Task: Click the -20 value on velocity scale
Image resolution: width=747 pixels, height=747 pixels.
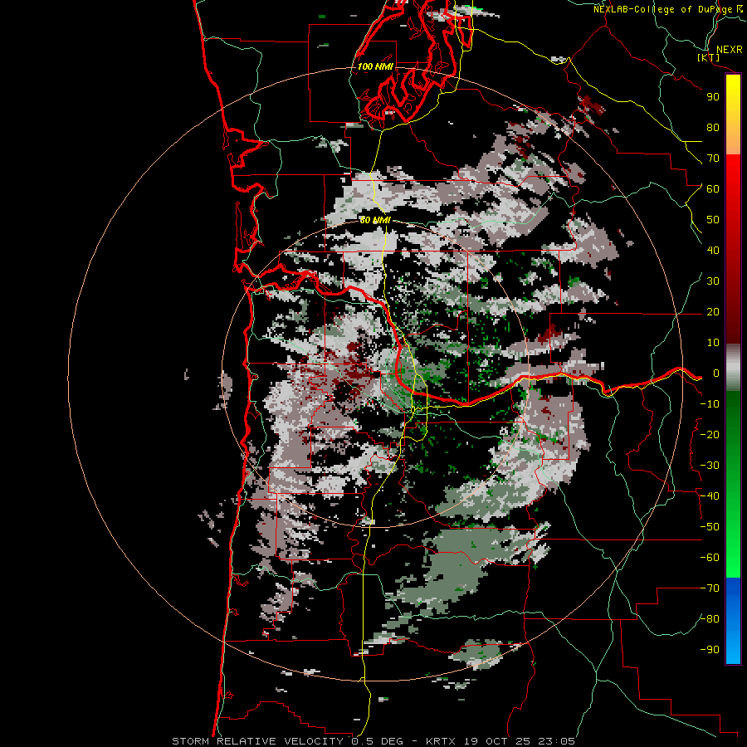Action: [710, 435]
